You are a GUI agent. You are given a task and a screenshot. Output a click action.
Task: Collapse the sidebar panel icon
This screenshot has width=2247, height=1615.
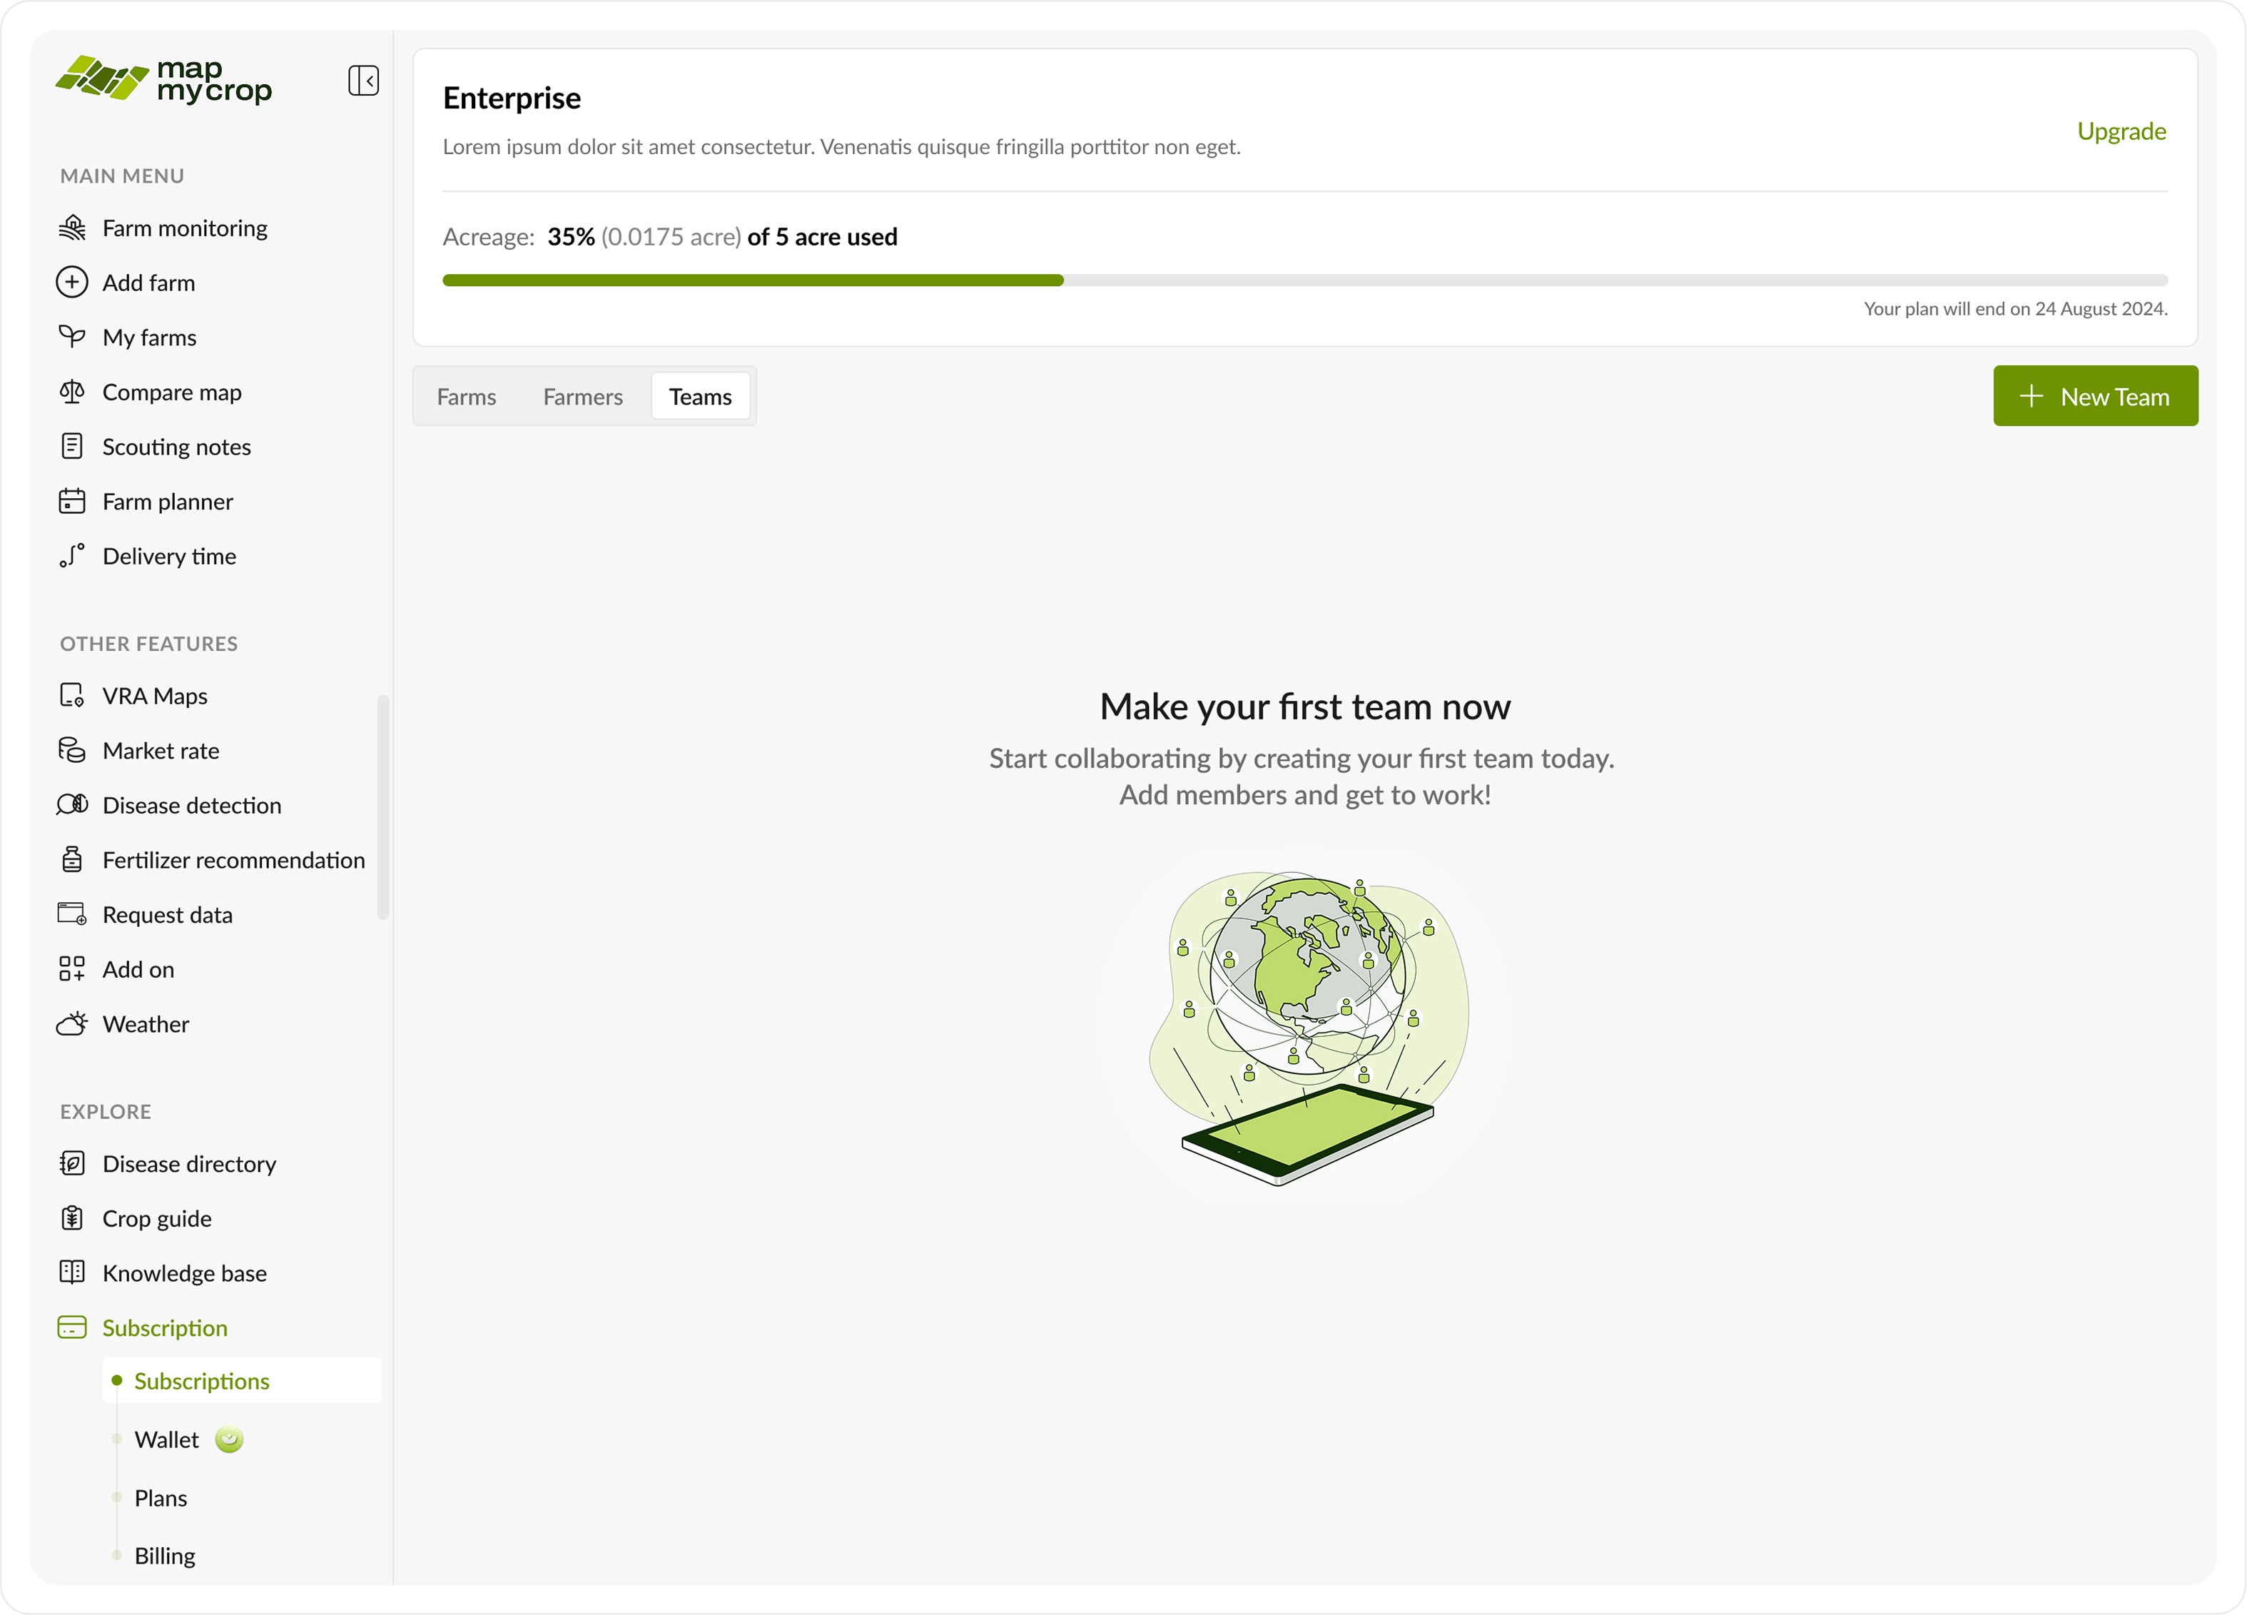click(x=364, y=80)
